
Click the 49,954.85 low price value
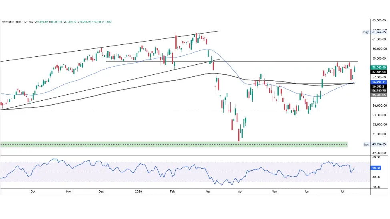pos(379,144)
